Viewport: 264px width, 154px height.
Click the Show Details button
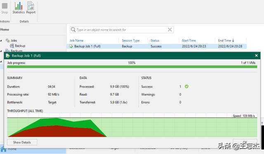click(22, 142)
